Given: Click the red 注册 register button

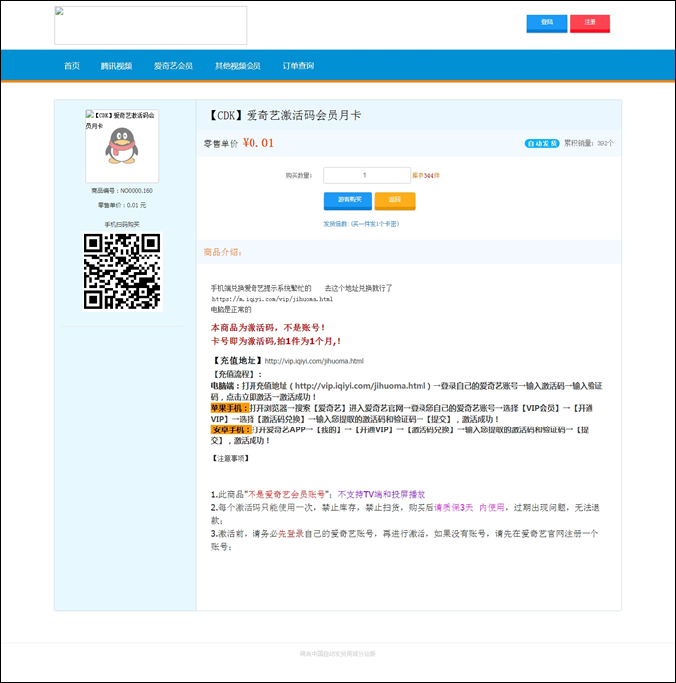Looking at the screenshot, I should click(590, 23).
